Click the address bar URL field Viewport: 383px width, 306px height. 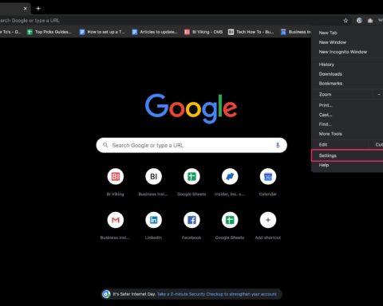170,21
